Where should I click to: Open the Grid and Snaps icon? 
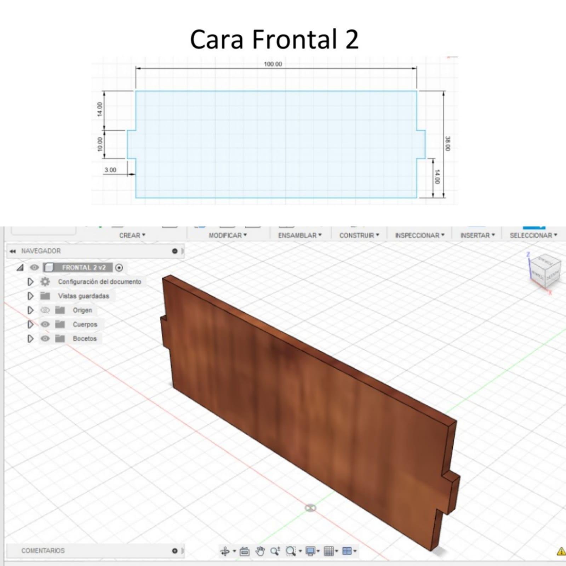click(329, 551)
